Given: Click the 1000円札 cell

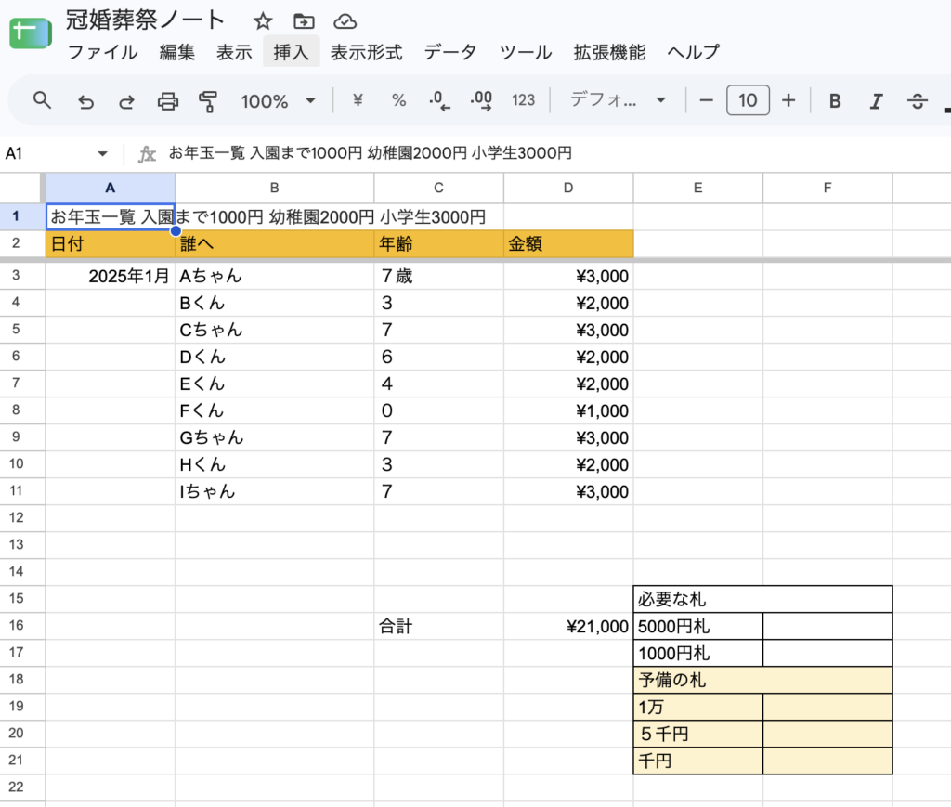Looking at the screenshot, I should point(698,654).
